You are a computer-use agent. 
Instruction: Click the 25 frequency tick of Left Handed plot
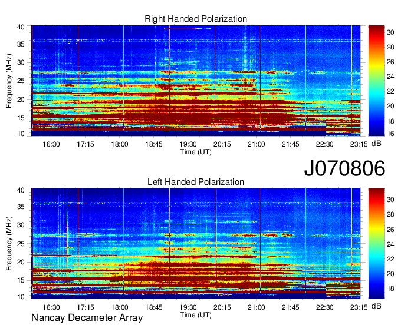(21, 244)
